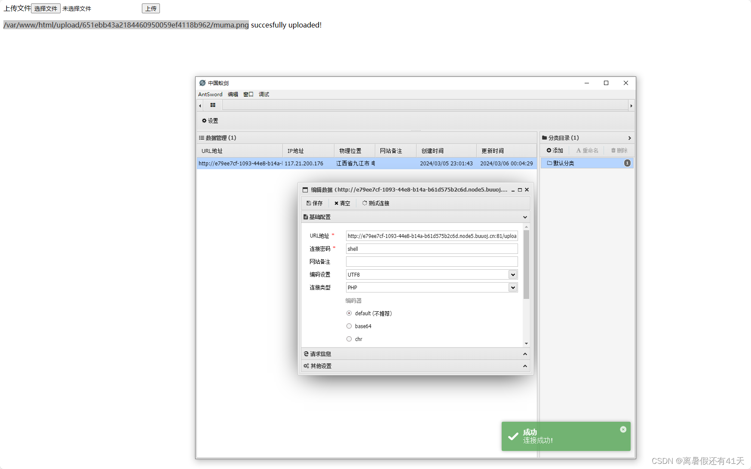The image size is (751, 469).
Task: Click the 创建时间 column header
Action: (446, 151)
